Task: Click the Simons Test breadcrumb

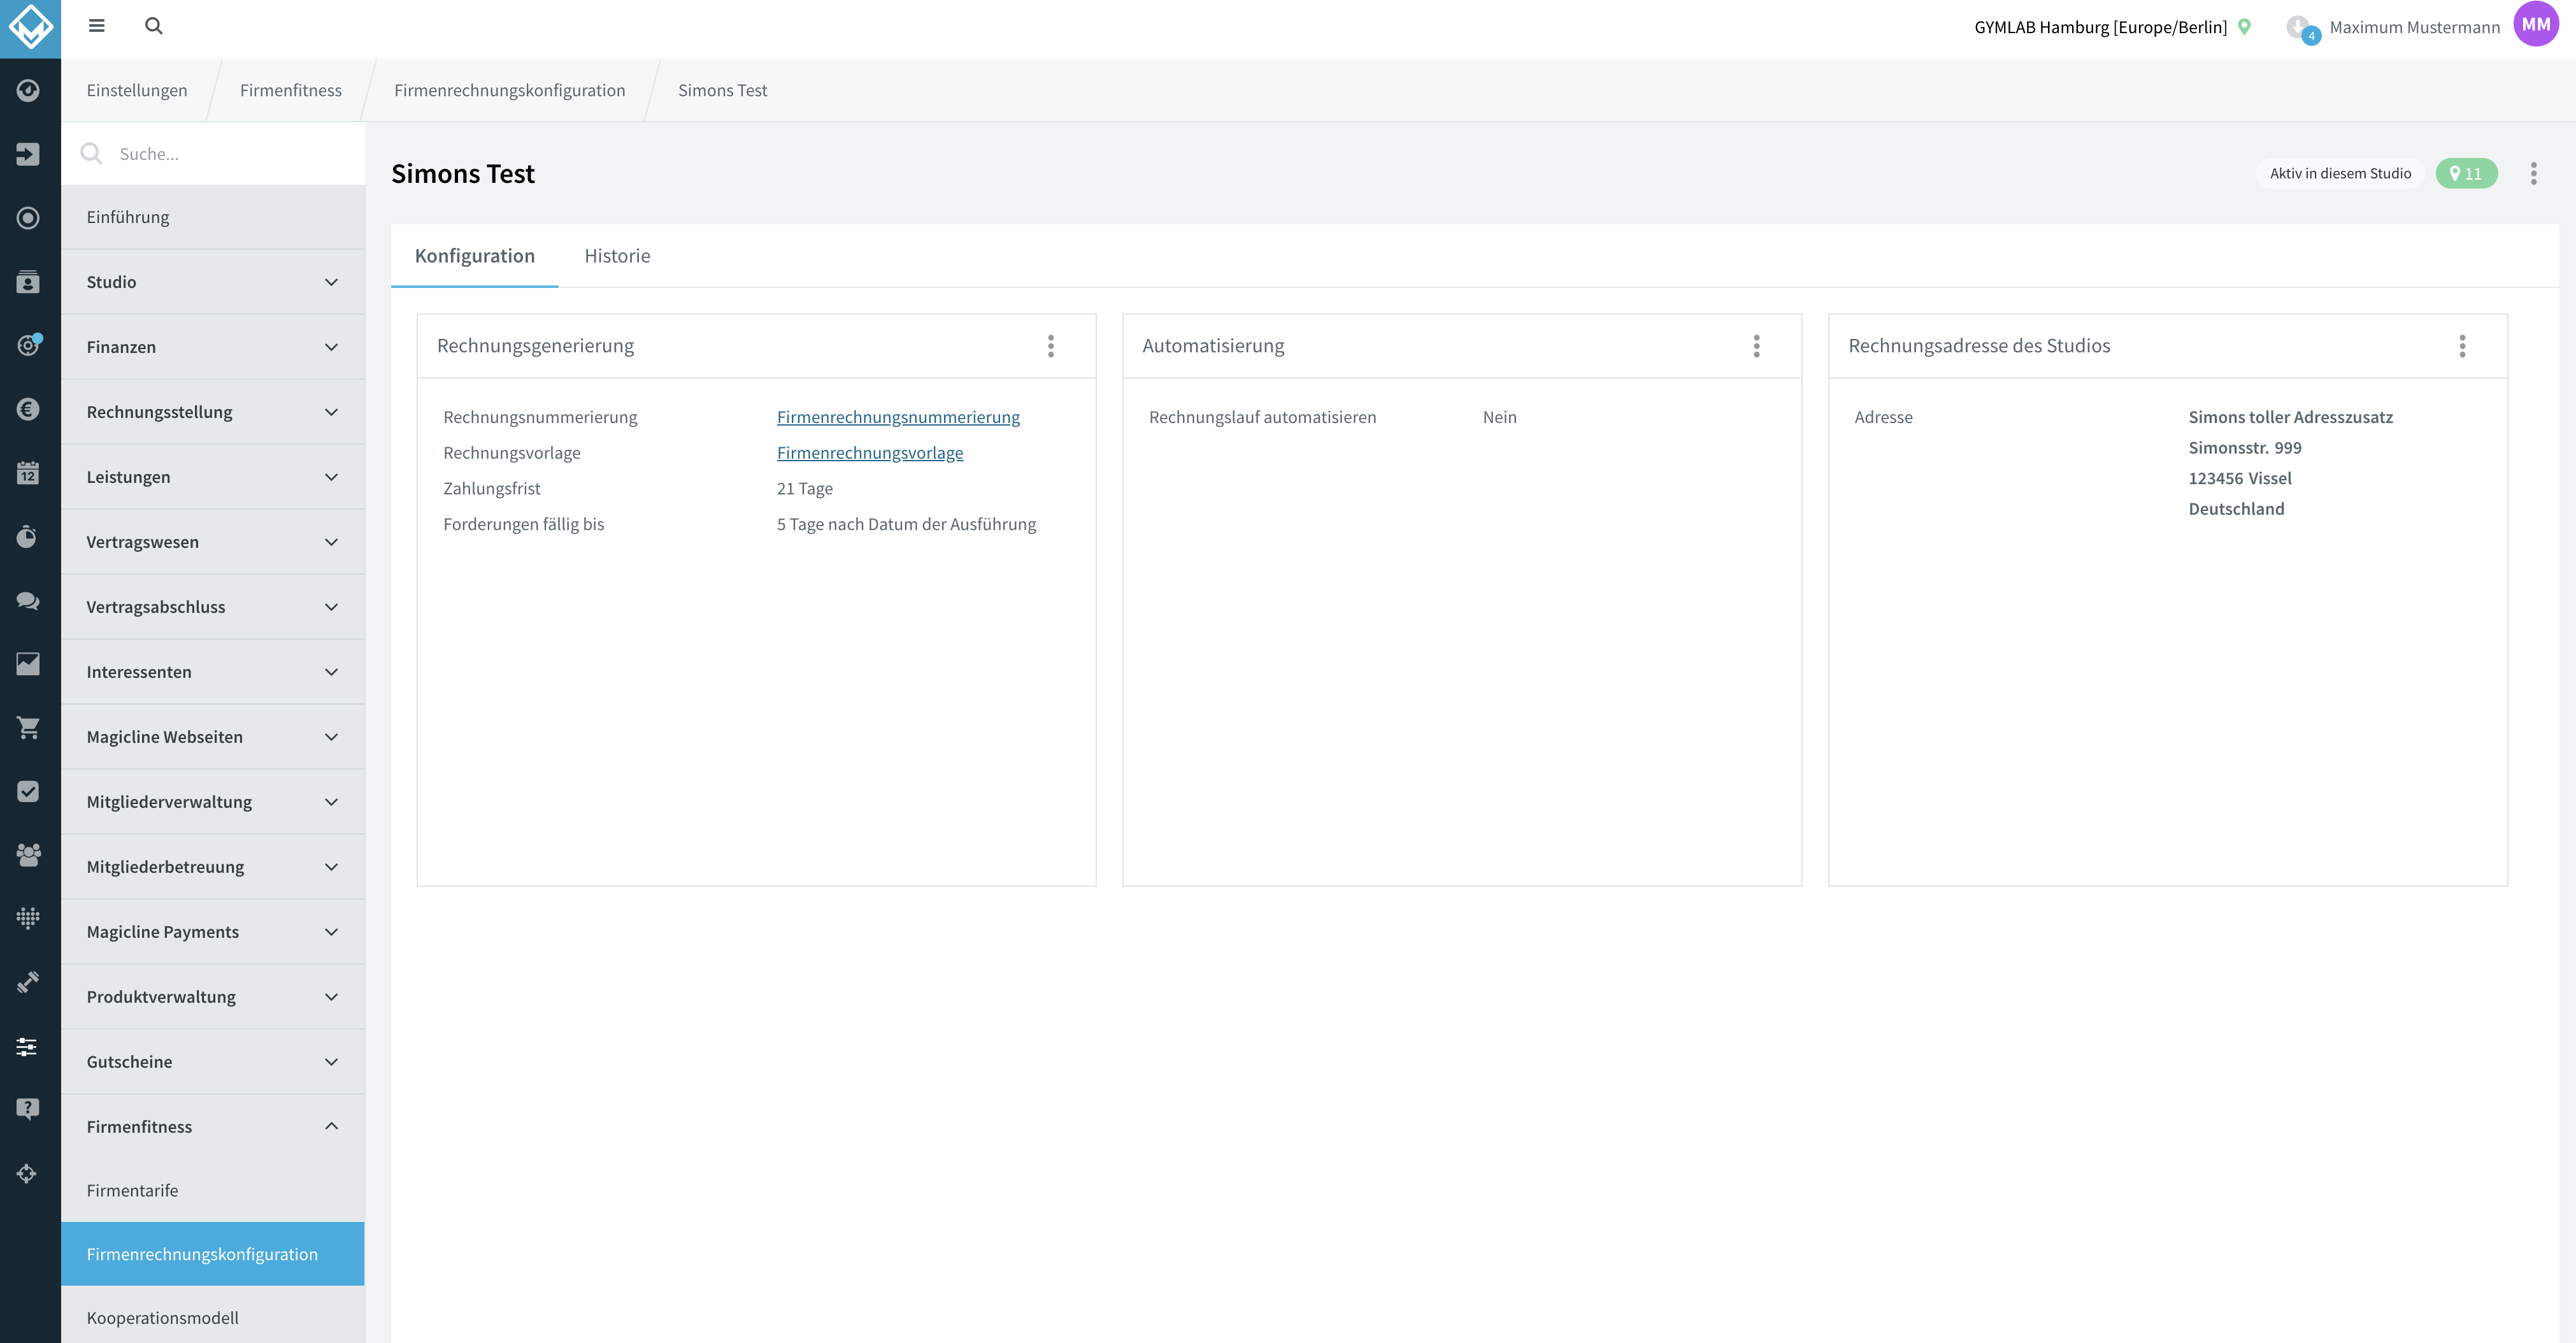Action: 723,90
